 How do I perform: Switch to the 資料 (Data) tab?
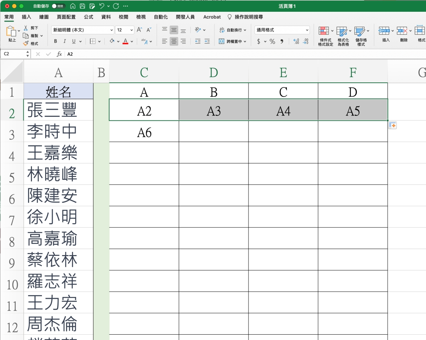coord(106,17)
